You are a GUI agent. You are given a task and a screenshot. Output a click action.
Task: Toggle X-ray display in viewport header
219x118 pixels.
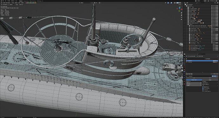click(175, 3)
